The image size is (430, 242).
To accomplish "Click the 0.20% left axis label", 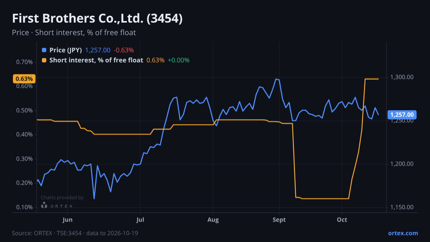I will tap(24, 183).
